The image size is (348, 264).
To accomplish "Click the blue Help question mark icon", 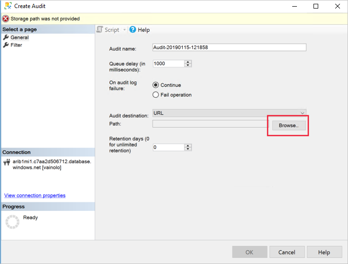I will tap(133, 29).
